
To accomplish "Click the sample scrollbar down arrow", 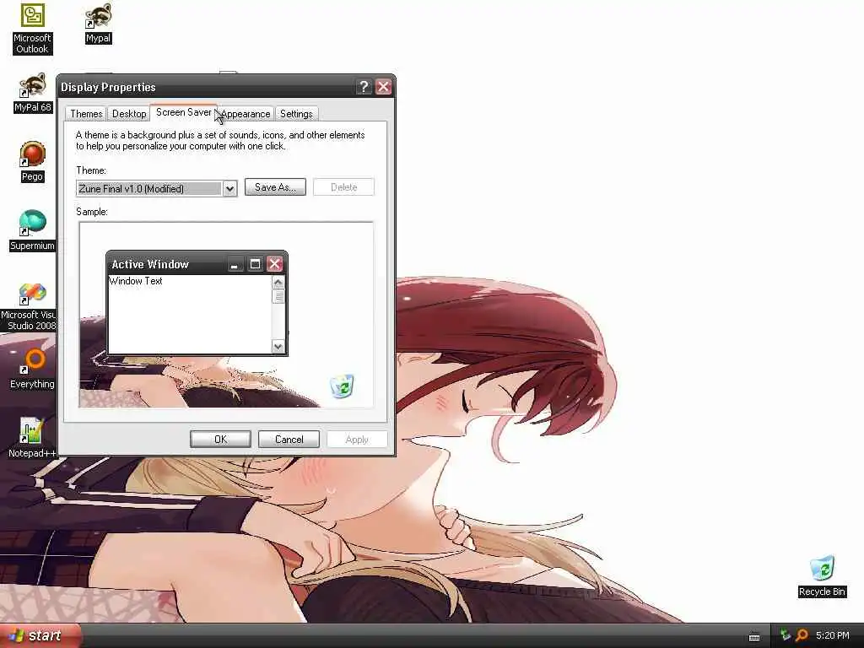I will [x=278, y=347].
